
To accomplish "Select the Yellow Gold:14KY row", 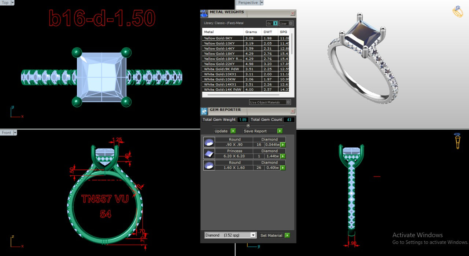I will click(246, 48).
